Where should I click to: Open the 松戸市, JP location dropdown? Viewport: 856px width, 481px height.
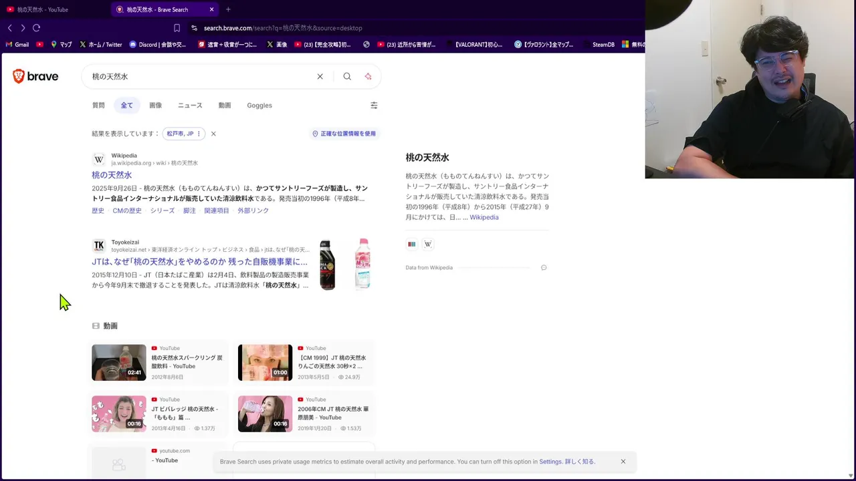[184, 134]
